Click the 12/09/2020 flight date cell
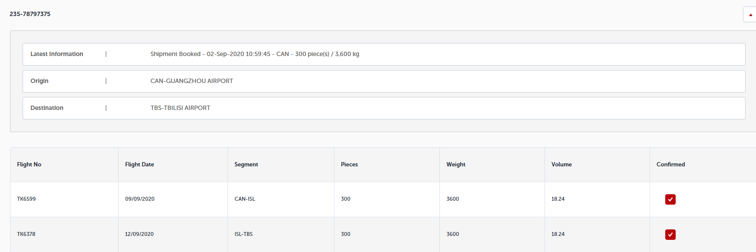The width and height of the screenshot is (756, 252). tap(139, 234)
